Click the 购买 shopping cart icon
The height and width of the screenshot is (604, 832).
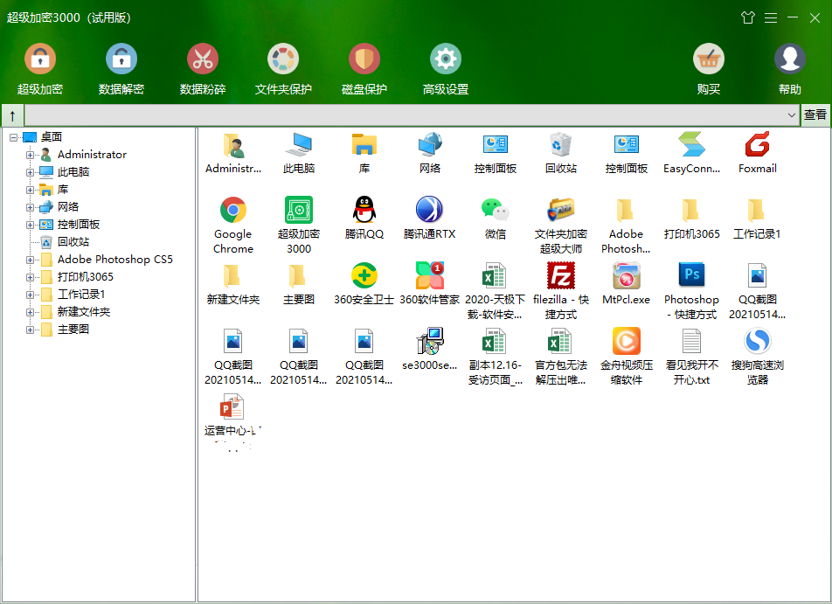(x=708, y=59)
